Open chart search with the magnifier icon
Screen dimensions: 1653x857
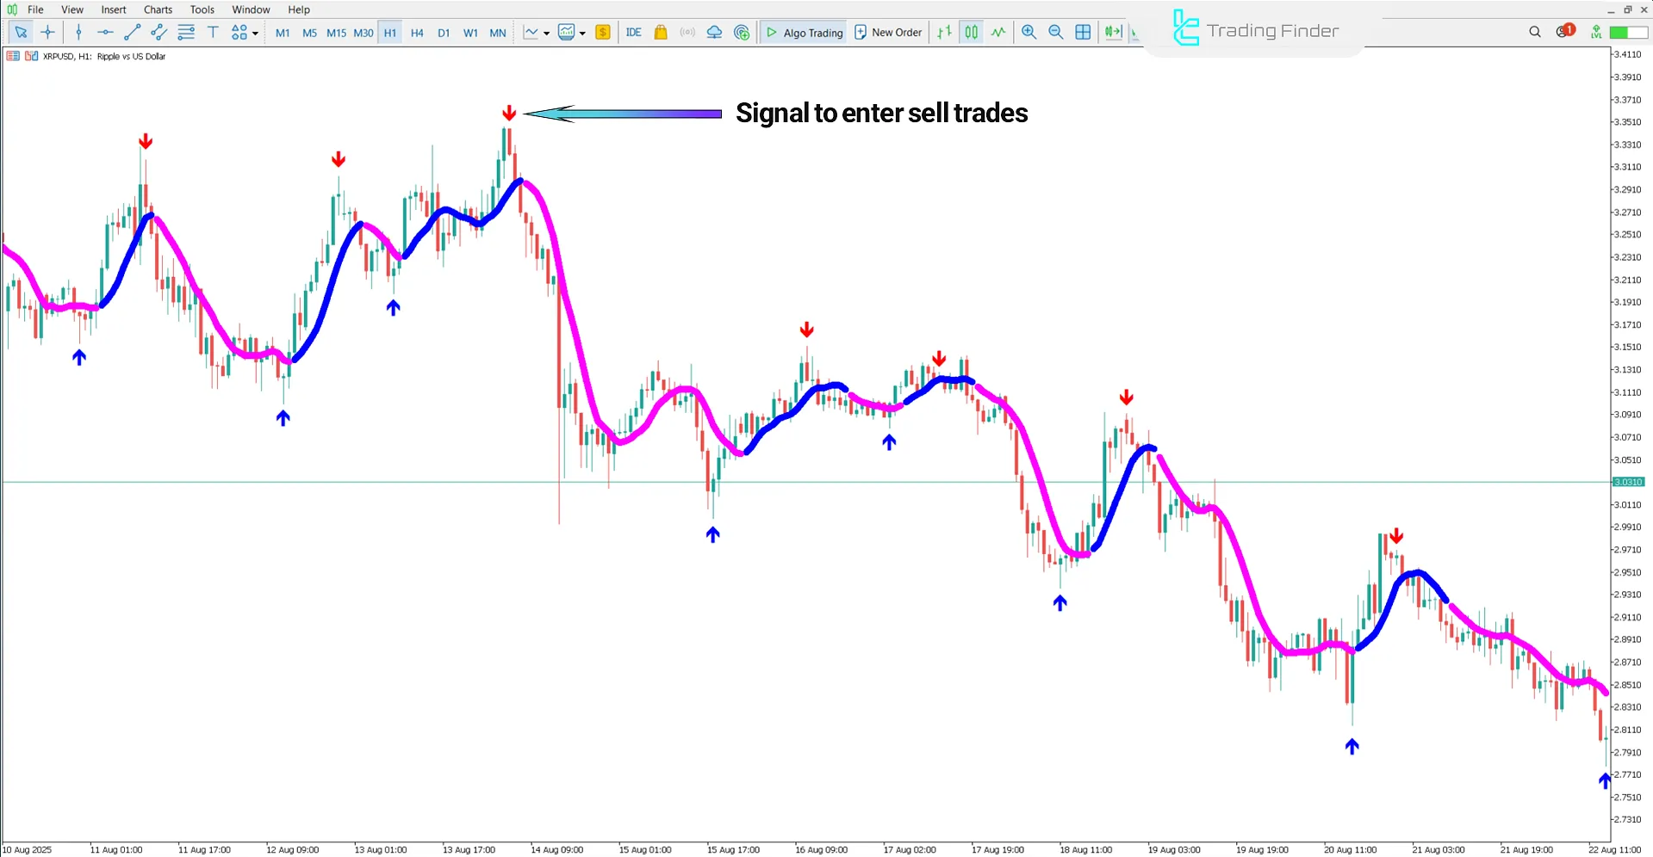[x=1535, y=32]
